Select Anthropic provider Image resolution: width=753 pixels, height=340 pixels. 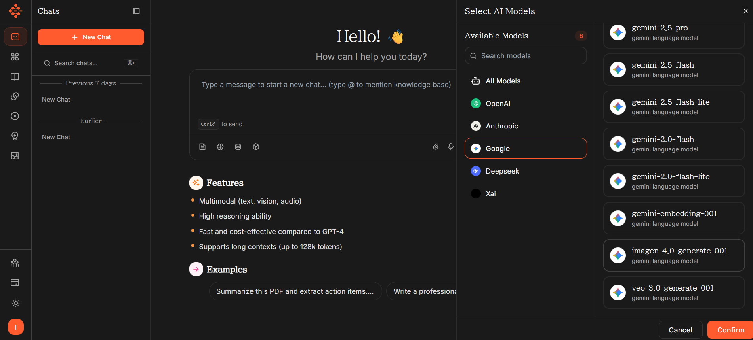(x=526, y=126)
